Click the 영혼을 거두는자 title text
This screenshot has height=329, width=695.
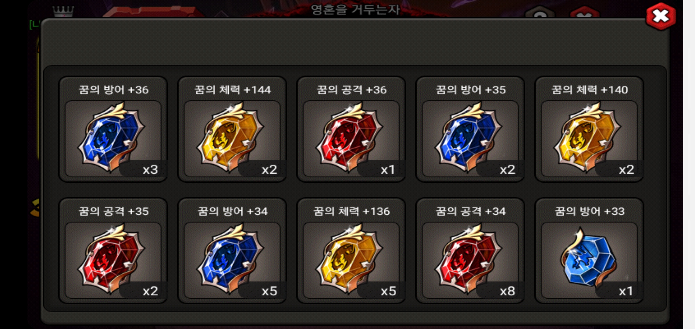point(355,9)
